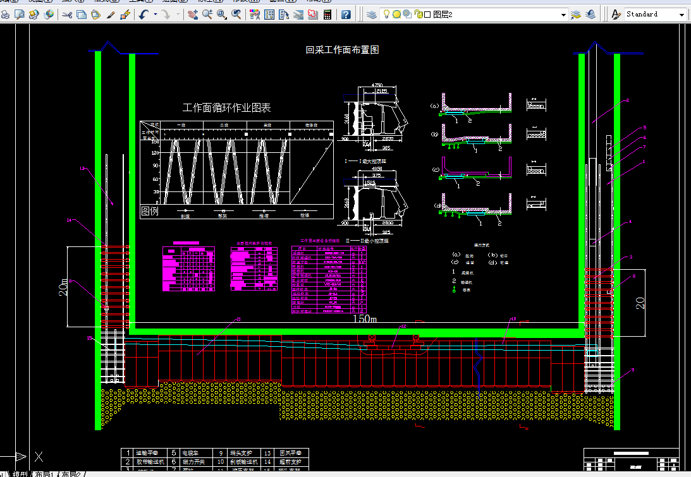This screenshot has width=691, height=477.
Task: Toggle the lock icon for 图层2
Action: 419,14
